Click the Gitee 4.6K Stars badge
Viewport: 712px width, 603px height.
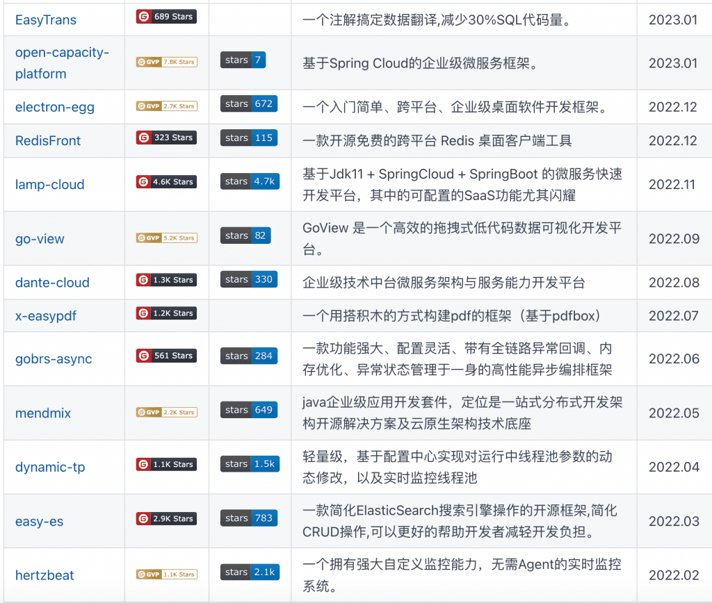[166, 181]
